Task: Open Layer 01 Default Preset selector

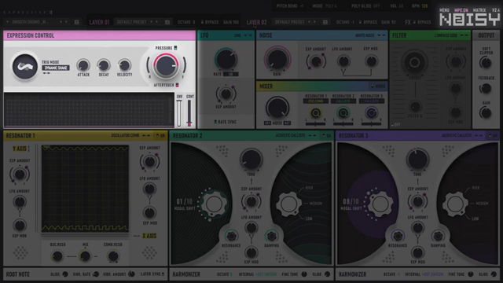Action: point(132,22)
